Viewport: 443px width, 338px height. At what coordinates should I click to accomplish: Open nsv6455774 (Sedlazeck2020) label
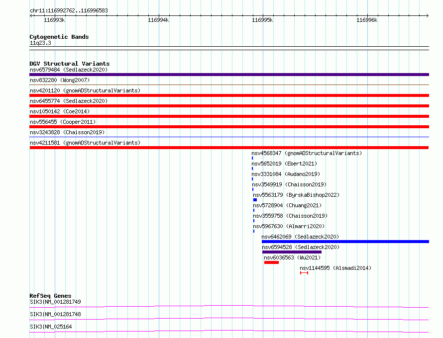69,101
